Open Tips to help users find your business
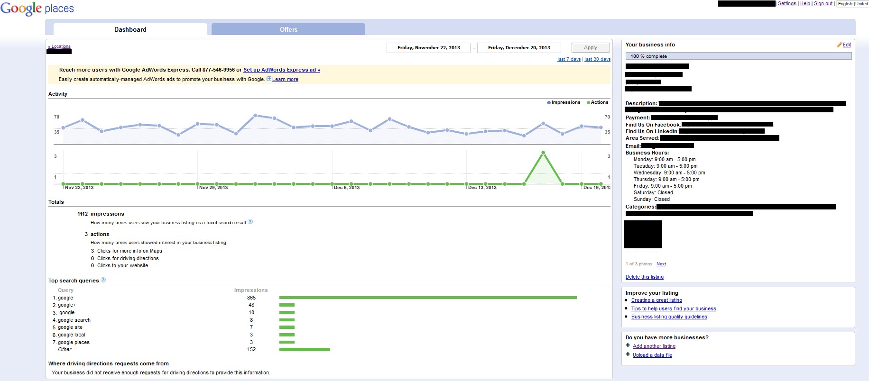Image resolution: width=869 pixels, height=381 pixels. click(x=674, y=309)
